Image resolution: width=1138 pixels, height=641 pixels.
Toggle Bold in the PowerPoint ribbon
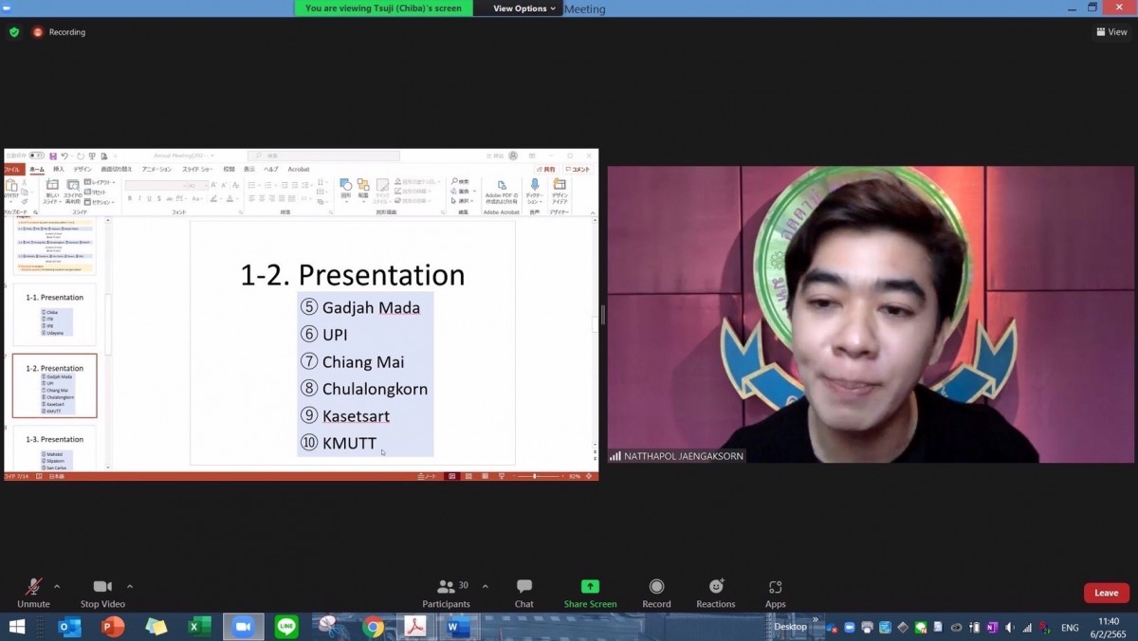point(131,199)
